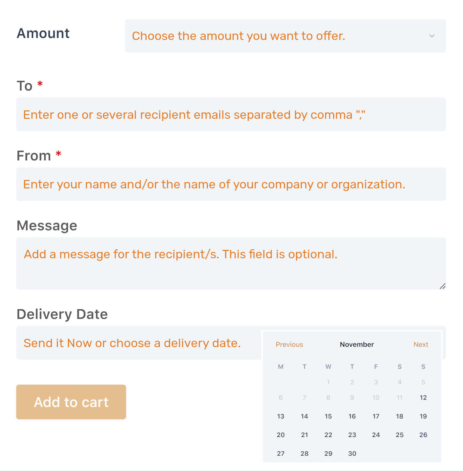Select the 16th in the calendar
463x471 pixels.
(352, 416)
